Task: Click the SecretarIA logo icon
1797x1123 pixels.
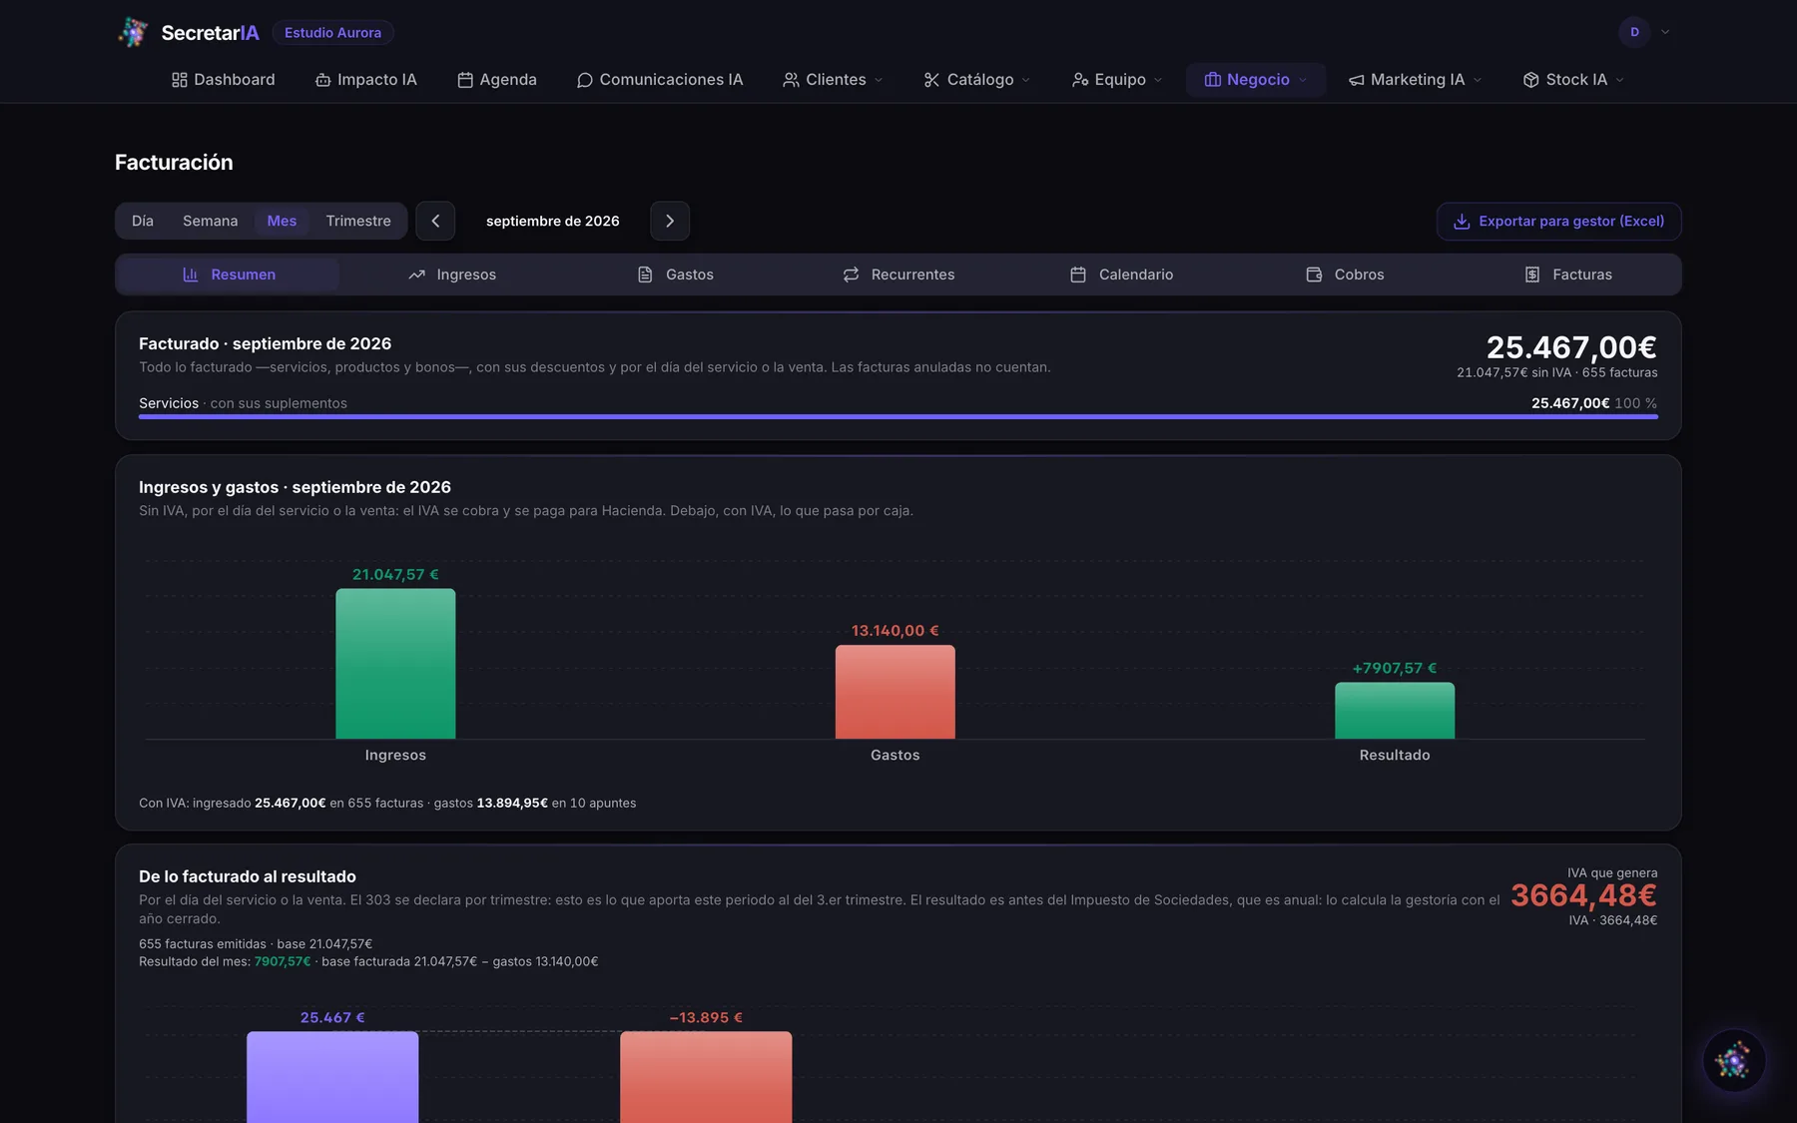Action: point(133,32)
